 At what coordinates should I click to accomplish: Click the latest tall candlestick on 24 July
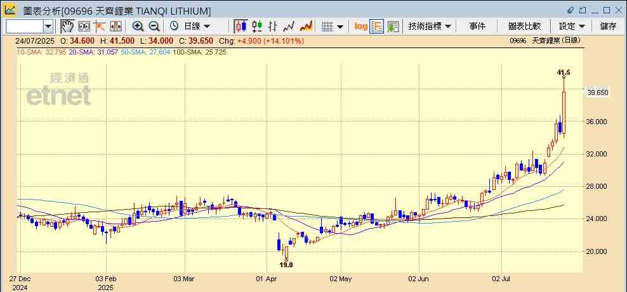click(564, 113)
